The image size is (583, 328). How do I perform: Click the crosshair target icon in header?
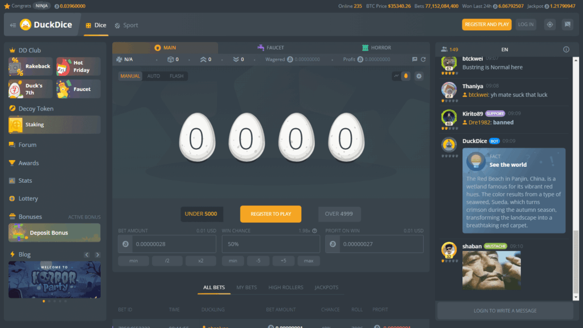(x=549, y=24)
